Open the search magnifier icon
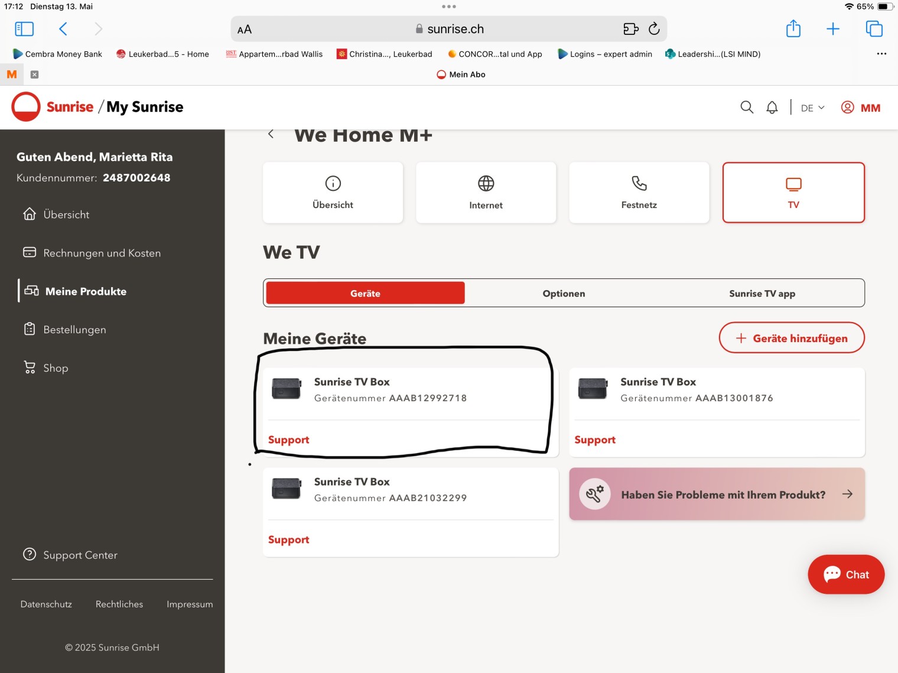Viewport: 898px width, 673px height. pos(747,107)
